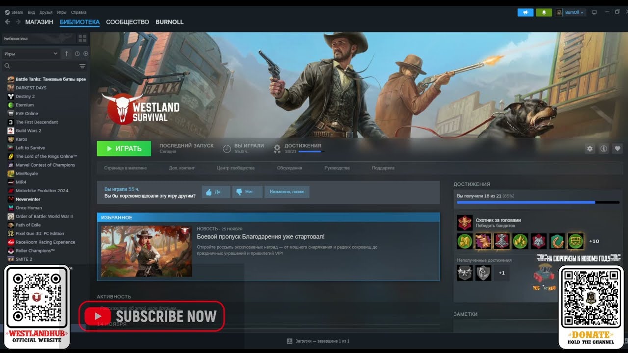Open Обсуждения link
This screenshot has width=628, height=353.
pos(289,168)
